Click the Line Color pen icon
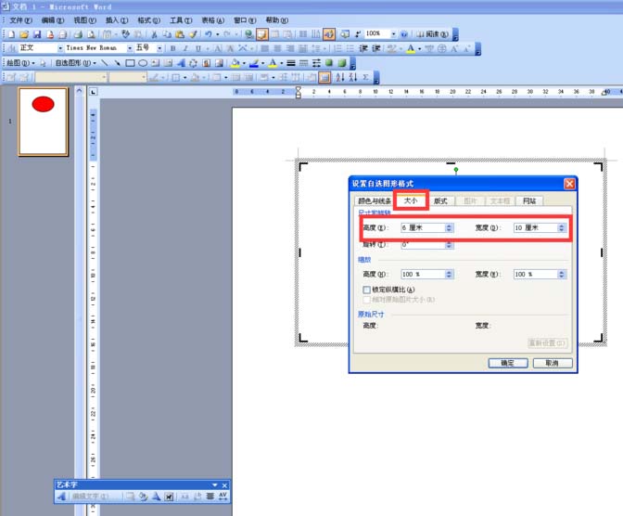The width and height of the screenshot is (623, 516). [x=254, y=63]
